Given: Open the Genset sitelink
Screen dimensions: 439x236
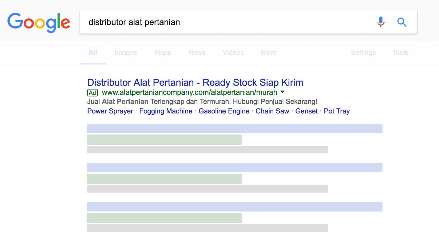Looking at the screenshot, I should (306, 111).
